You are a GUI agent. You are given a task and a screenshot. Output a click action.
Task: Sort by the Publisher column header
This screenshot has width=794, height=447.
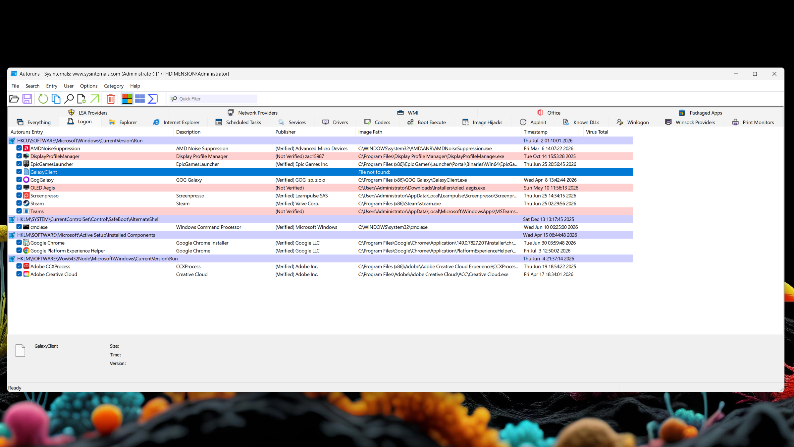tap(314, 132)
